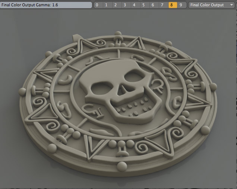Click the rendered skull medallion preview
237x189 pixels.
coord(118,104)
